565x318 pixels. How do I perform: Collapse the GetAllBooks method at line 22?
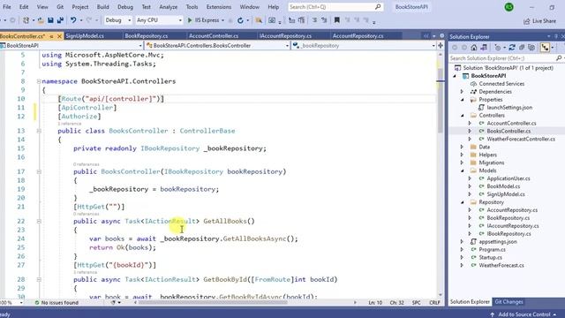coord(39,222)
